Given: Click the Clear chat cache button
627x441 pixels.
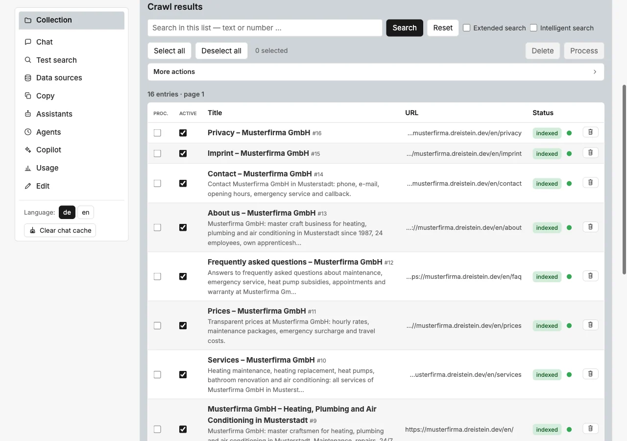Looking at the screenshot, I should coord(60,231).
